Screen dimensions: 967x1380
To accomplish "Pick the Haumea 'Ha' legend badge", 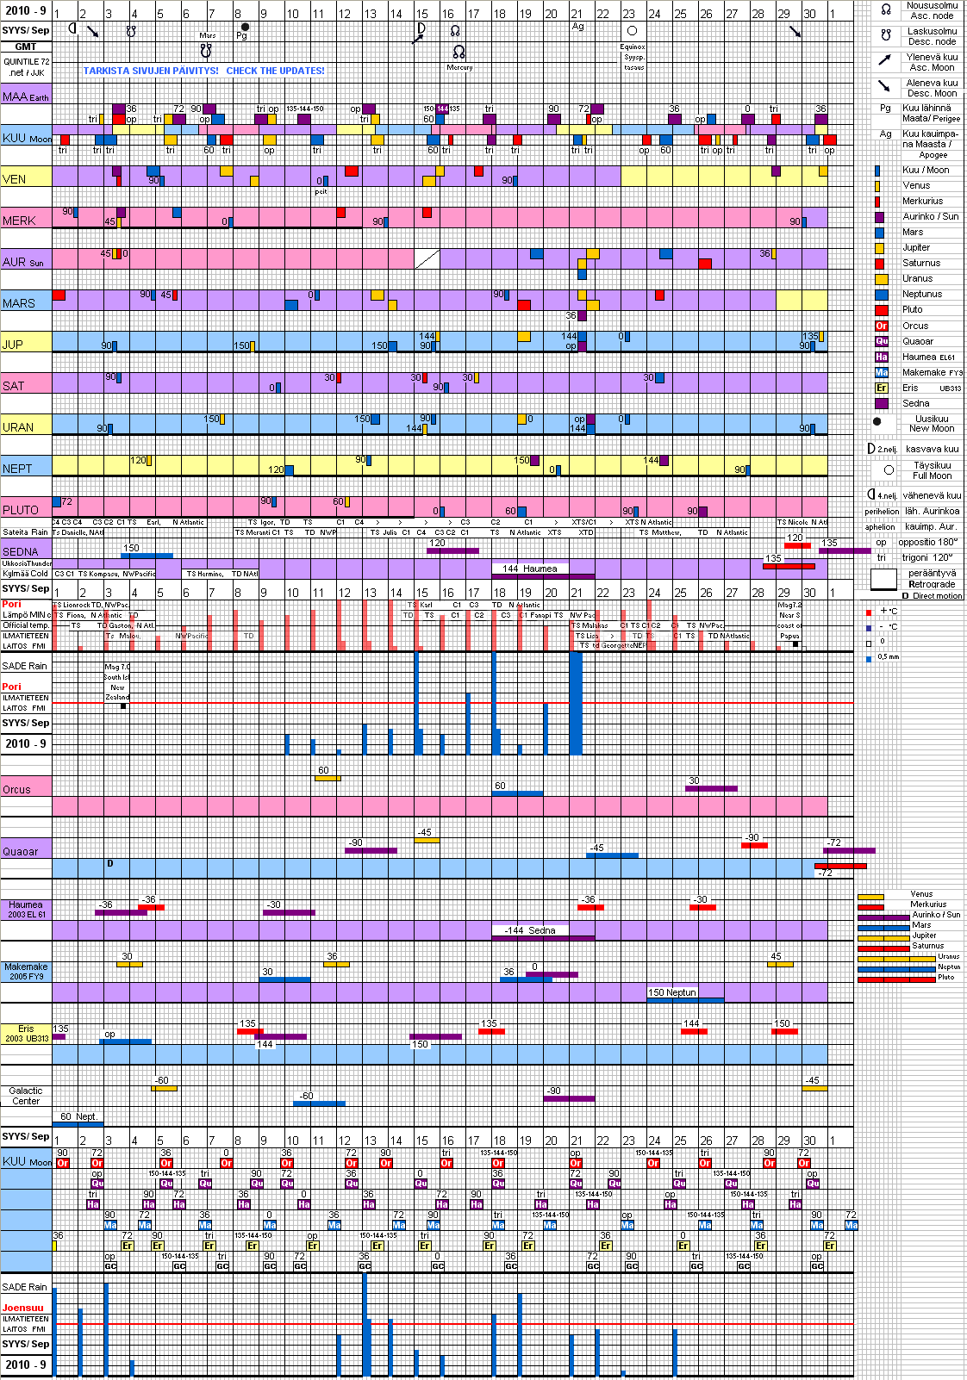I will click(881, 357).
